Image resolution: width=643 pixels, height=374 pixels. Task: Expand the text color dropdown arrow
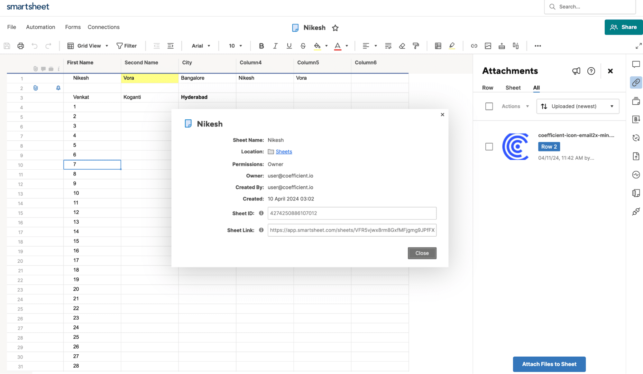click(x=347, y=46)
